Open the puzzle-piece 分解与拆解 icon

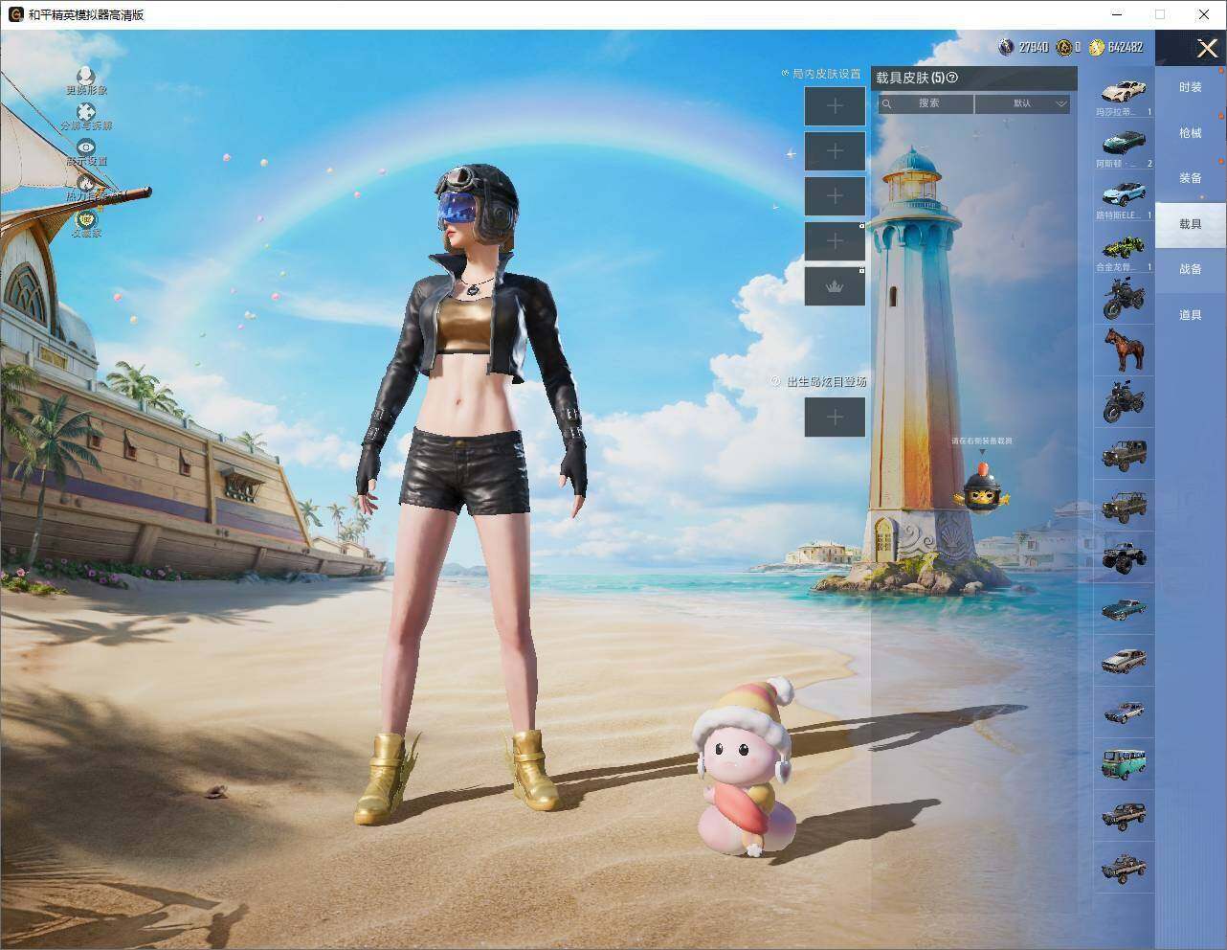pos(86,118)
